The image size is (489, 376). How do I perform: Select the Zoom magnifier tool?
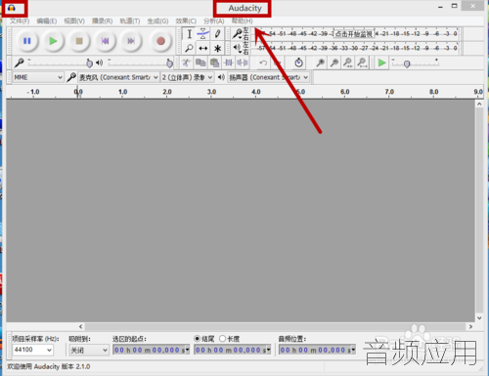point(189,48)
